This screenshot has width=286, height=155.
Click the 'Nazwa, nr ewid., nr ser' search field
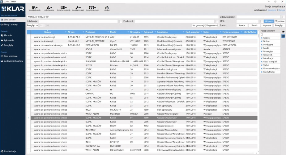pos(123,17)
